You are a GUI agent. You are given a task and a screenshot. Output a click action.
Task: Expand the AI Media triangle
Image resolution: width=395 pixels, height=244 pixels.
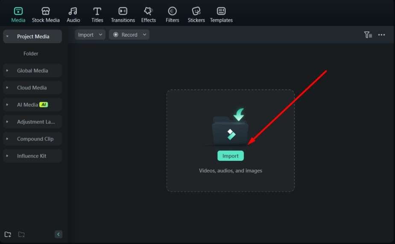[7, 105]
